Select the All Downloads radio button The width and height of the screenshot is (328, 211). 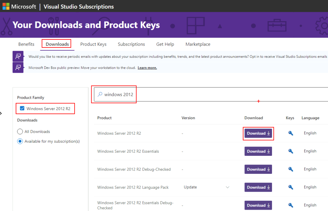point(20,131)
